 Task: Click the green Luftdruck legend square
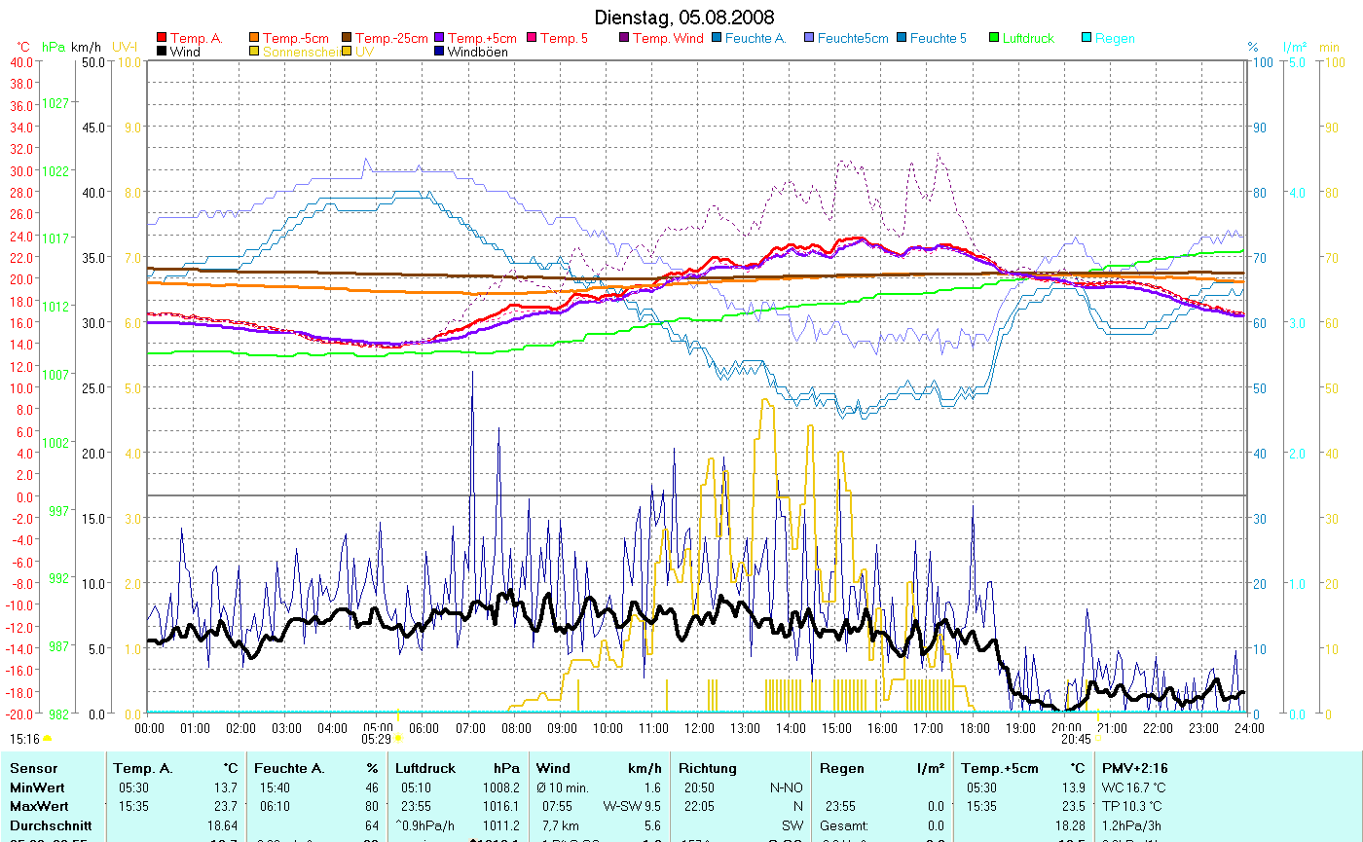pyautogui.click(x=994, y=39)
